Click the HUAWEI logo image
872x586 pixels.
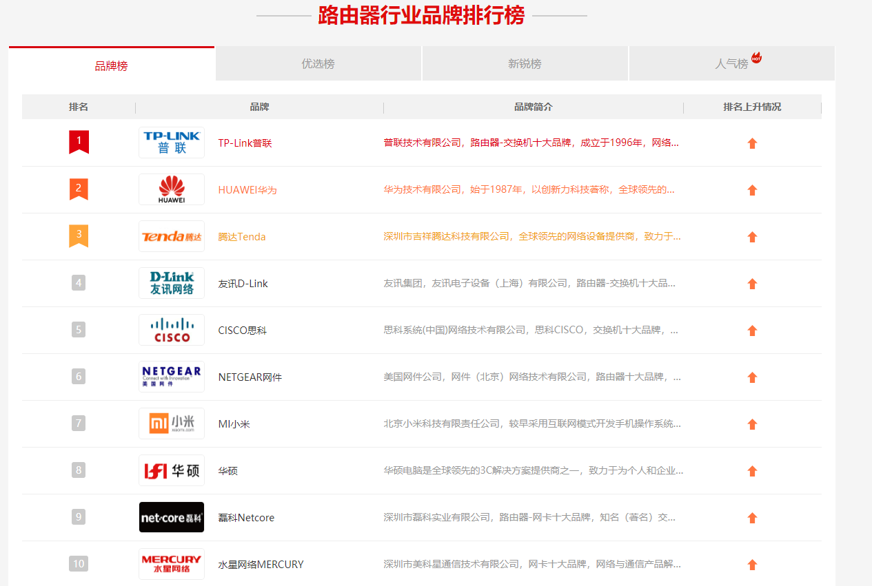point(171,189)
